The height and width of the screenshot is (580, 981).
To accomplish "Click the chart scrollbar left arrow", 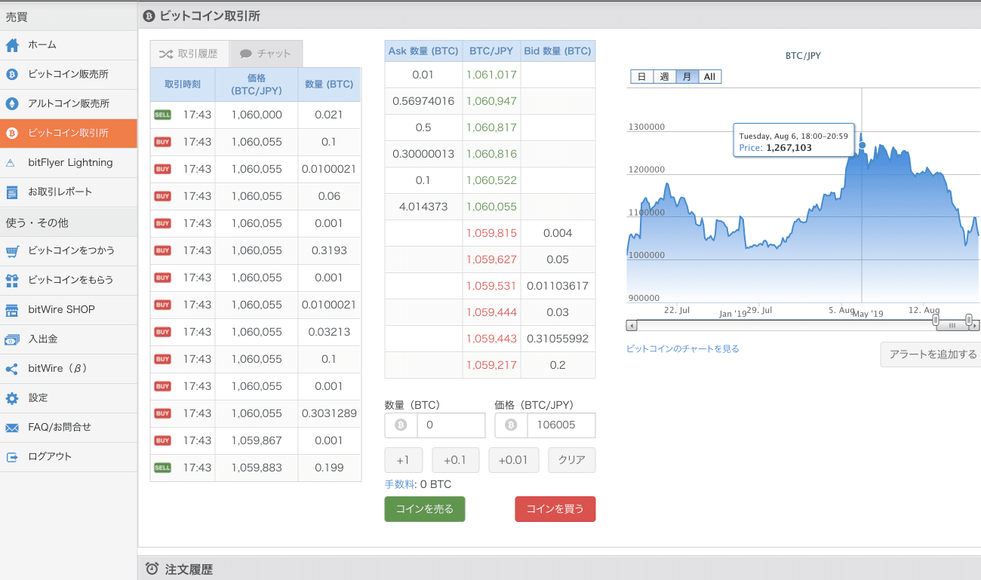I will (x=632, y=326).
